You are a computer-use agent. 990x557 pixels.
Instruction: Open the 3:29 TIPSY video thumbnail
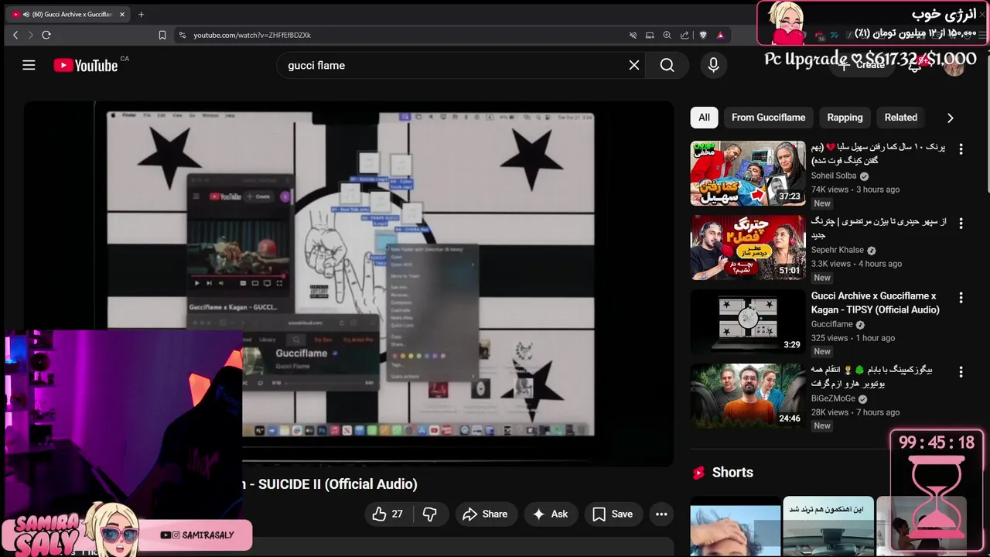[x=748, y=321]
